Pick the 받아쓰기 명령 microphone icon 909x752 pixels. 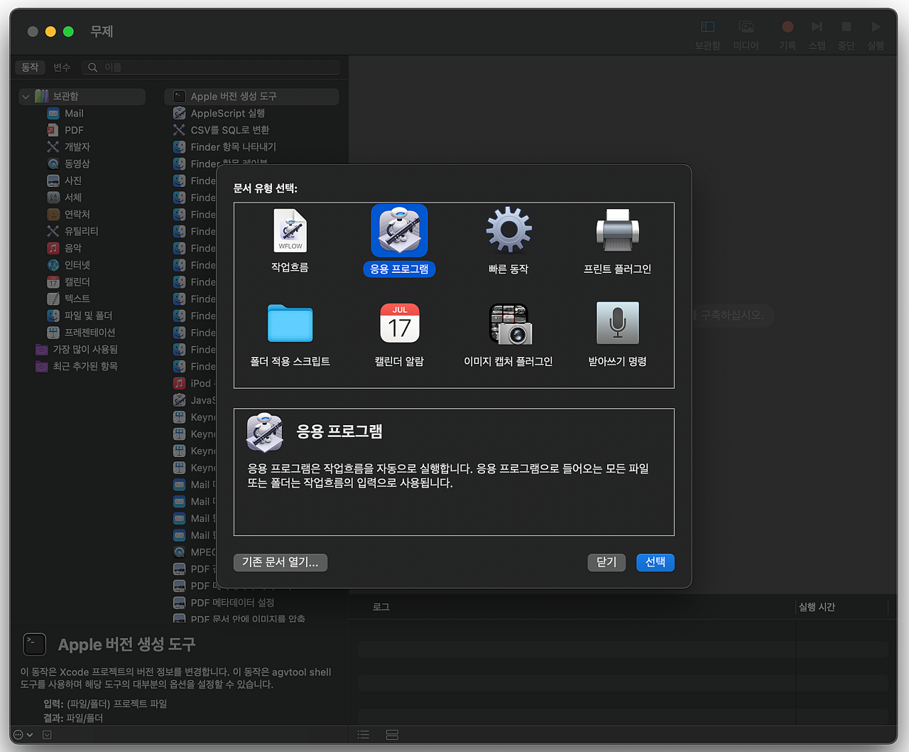[617, 323]
